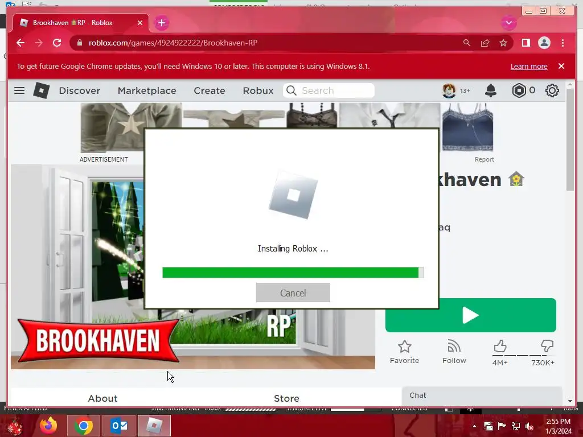The width and height of the screenshot is (583, 437).
Task: Open the Discover page
Action: pos(80,90)
